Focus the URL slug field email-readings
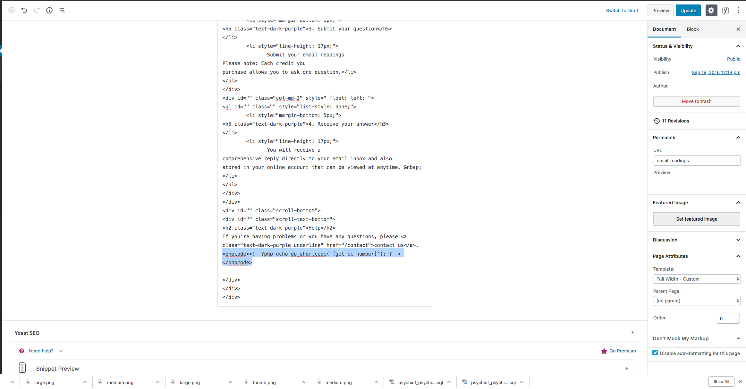Screen dimensions: 746x389 [x=697, y=161]
